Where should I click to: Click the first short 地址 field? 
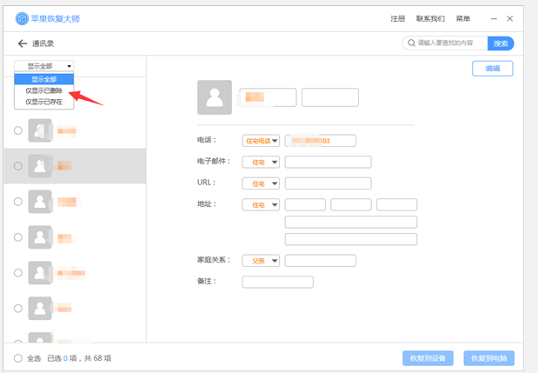coord(305,205)
